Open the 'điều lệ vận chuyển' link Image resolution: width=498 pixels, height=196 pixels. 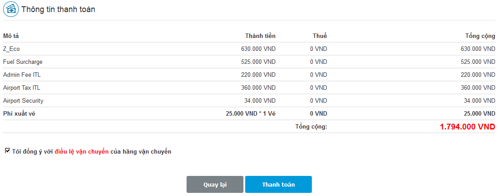click(81, 152)
